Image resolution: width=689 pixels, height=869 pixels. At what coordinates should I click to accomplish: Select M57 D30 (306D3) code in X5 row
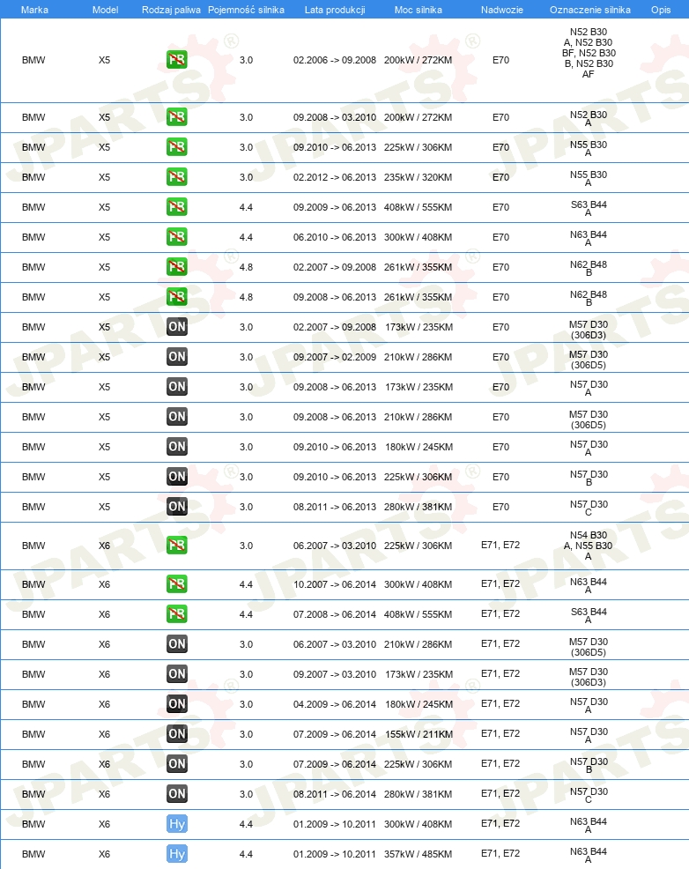coord(589,330)
